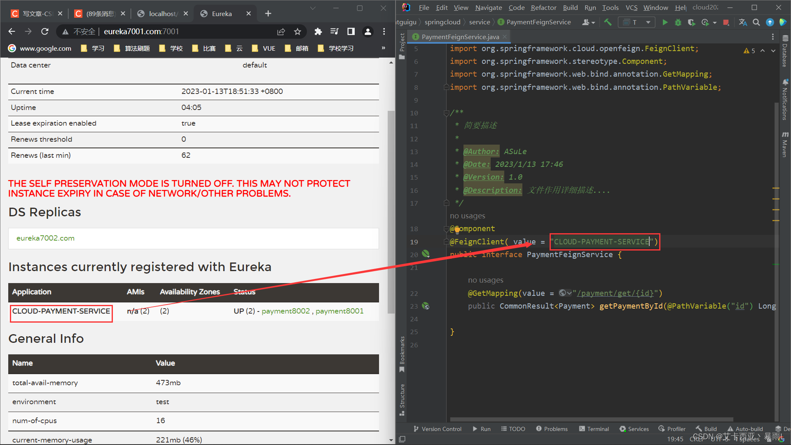Click gutter icon on line 23
This screenshot has height=445, width=791.
click(x=426, y=306)
